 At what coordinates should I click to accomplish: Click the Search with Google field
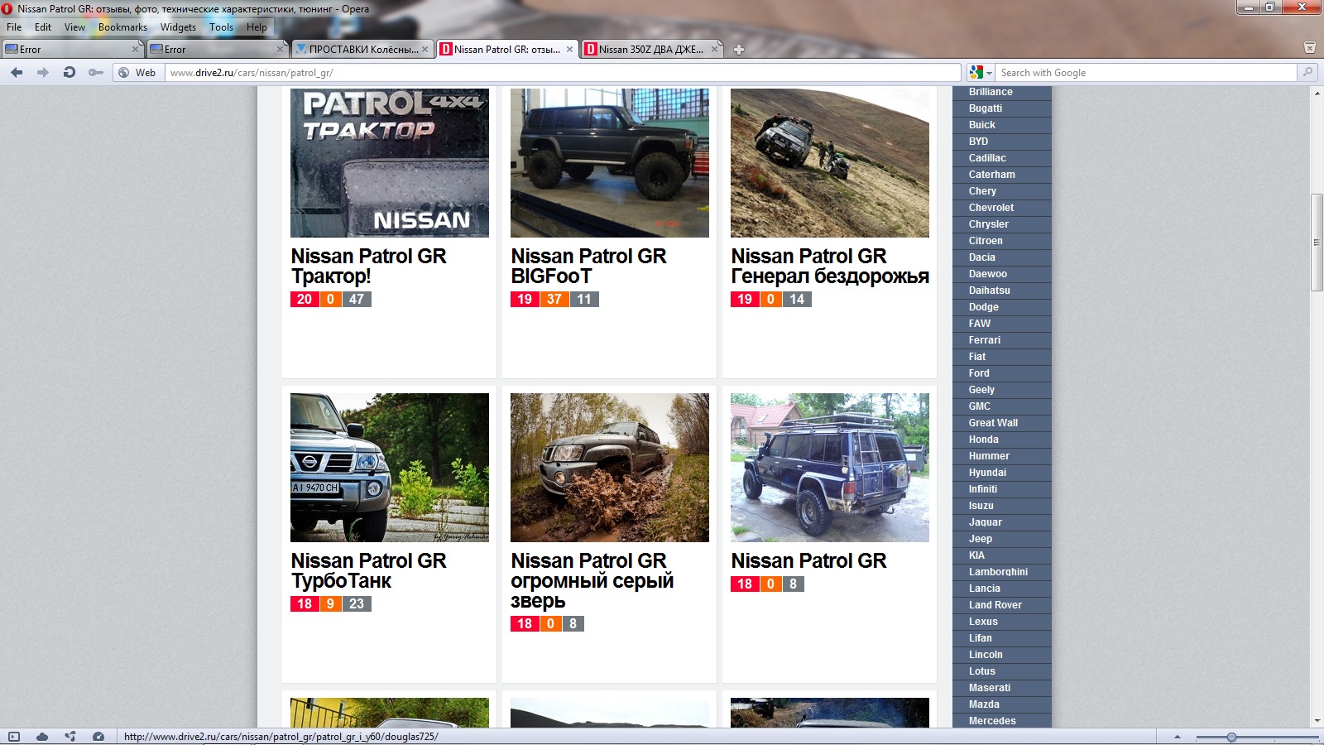click(x=1147, y=73)
